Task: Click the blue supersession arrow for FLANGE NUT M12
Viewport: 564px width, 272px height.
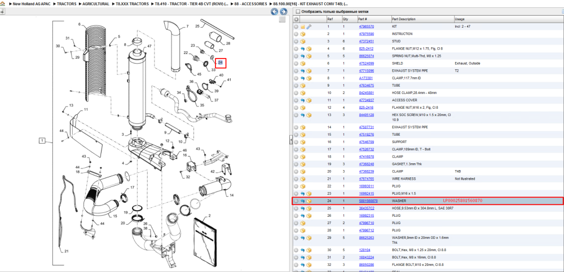Action: pos(302,49)
